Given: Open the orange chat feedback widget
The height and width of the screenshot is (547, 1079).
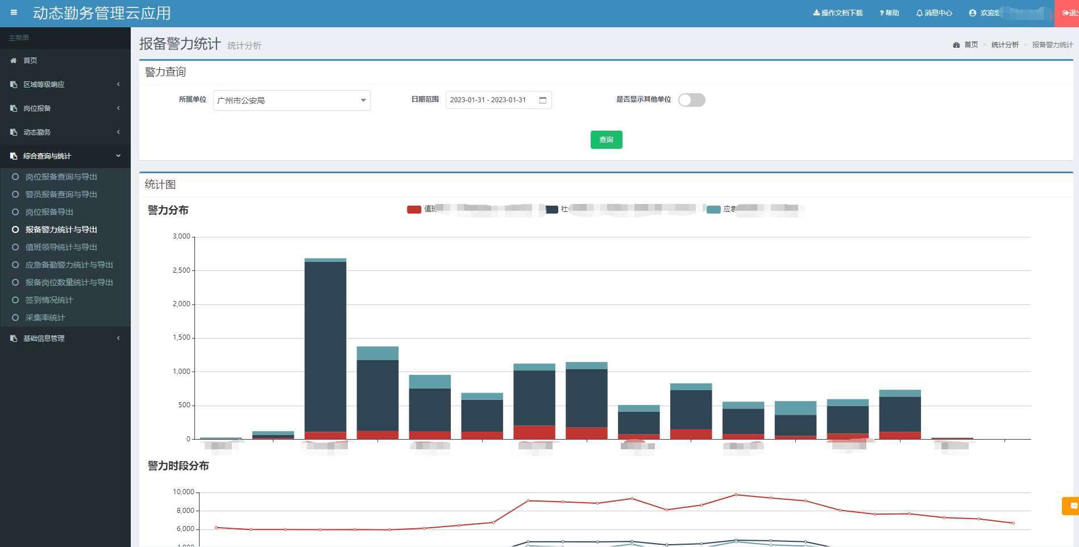Looking at the screenshot, I should click(x=1071, y=506).
